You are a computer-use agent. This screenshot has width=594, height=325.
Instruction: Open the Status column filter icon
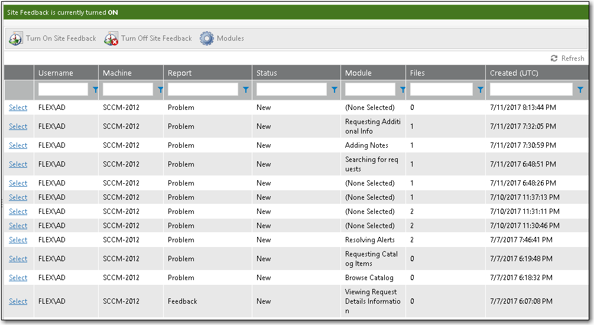(335, 90)
